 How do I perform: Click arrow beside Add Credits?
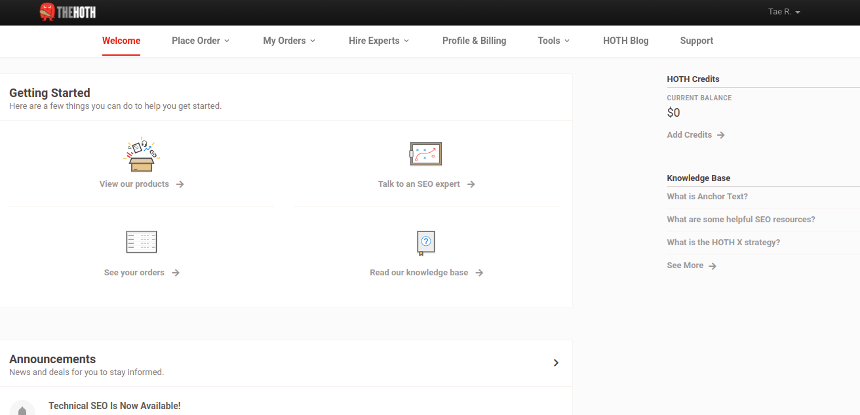coord(720,135)
